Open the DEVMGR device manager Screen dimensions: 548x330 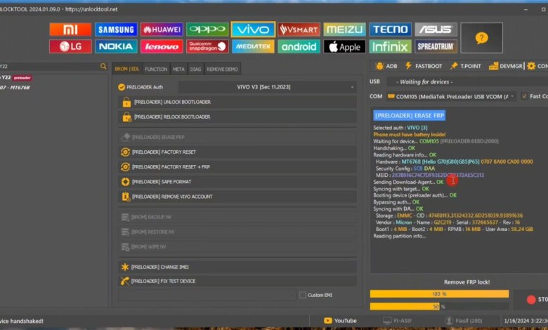tap(506, 66)
